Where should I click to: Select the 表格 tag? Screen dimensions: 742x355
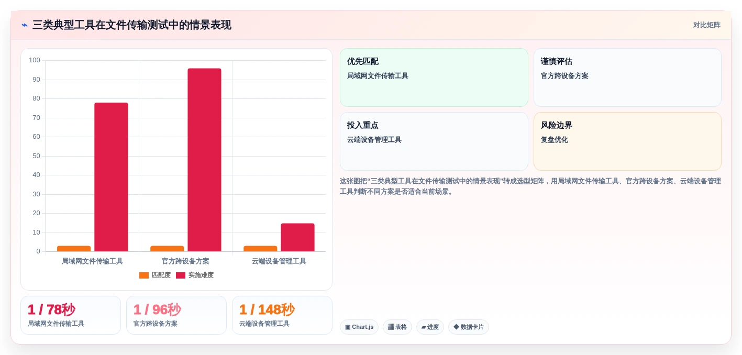pyautogui.click(x=397, y=327)
